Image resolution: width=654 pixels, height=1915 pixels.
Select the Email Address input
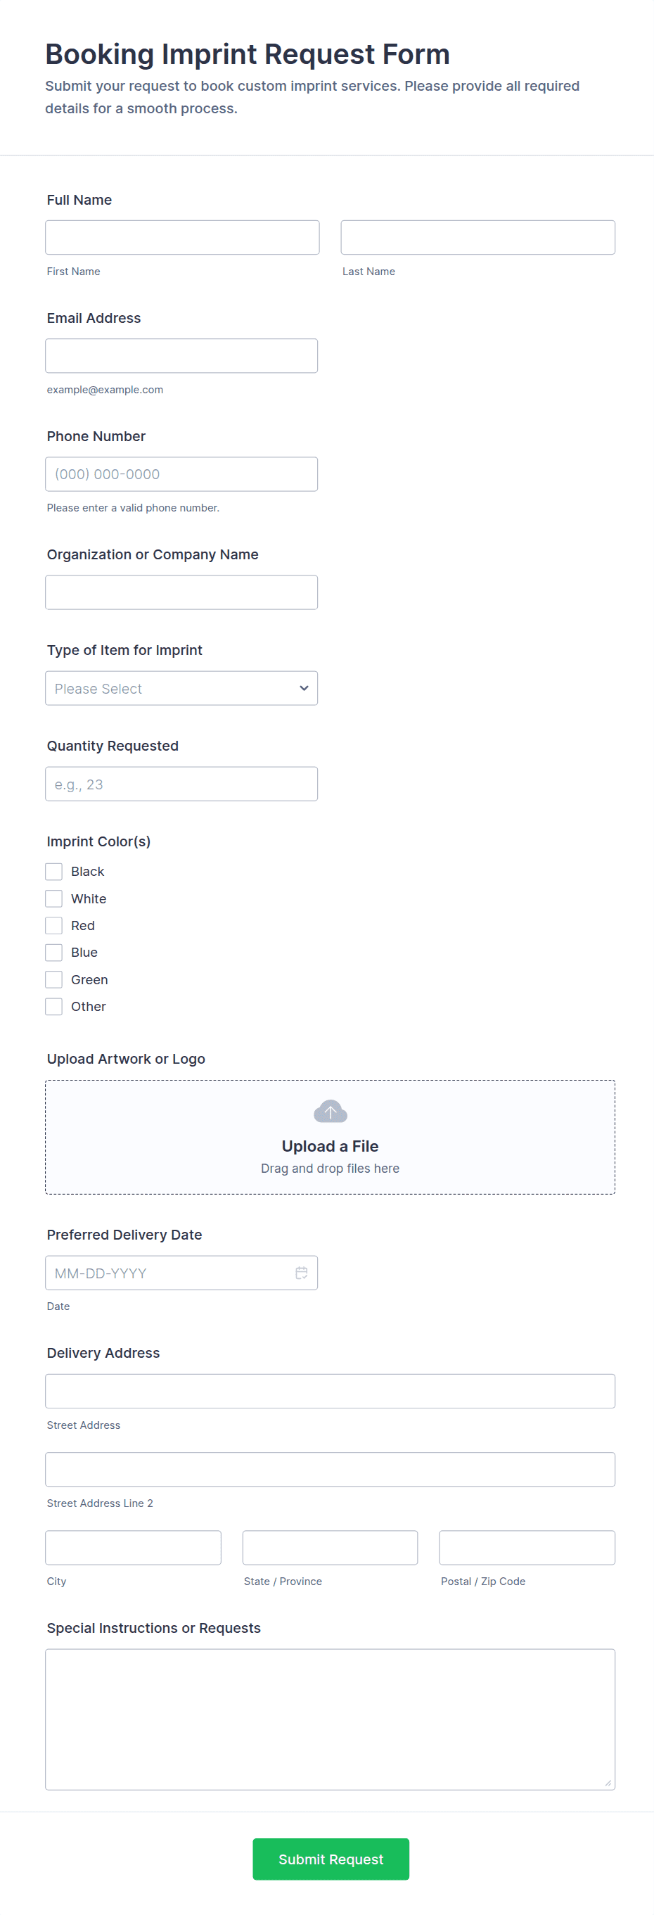(x=181, y=356)
